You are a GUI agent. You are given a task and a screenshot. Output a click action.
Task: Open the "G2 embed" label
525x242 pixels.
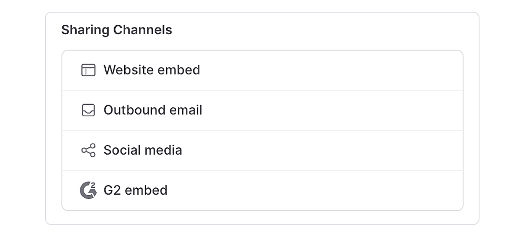(135, 190)
